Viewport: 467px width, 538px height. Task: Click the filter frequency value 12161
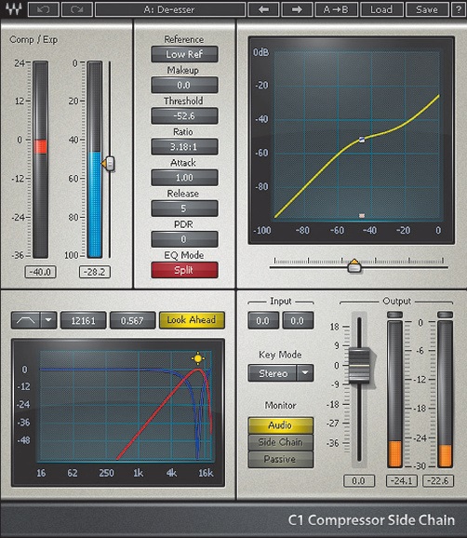tap(84, 320)
